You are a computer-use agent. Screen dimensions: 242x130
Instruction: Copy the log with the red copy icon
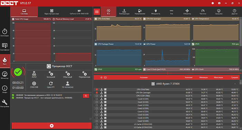tap(86, 96)
